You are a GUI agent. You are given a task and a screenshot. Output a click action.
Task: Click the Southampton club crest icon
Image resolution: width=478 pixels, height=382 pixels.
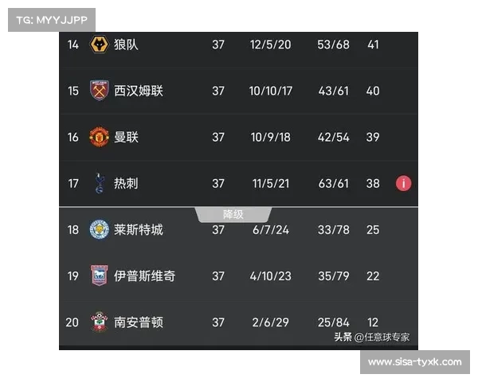(x=99, y=322)
